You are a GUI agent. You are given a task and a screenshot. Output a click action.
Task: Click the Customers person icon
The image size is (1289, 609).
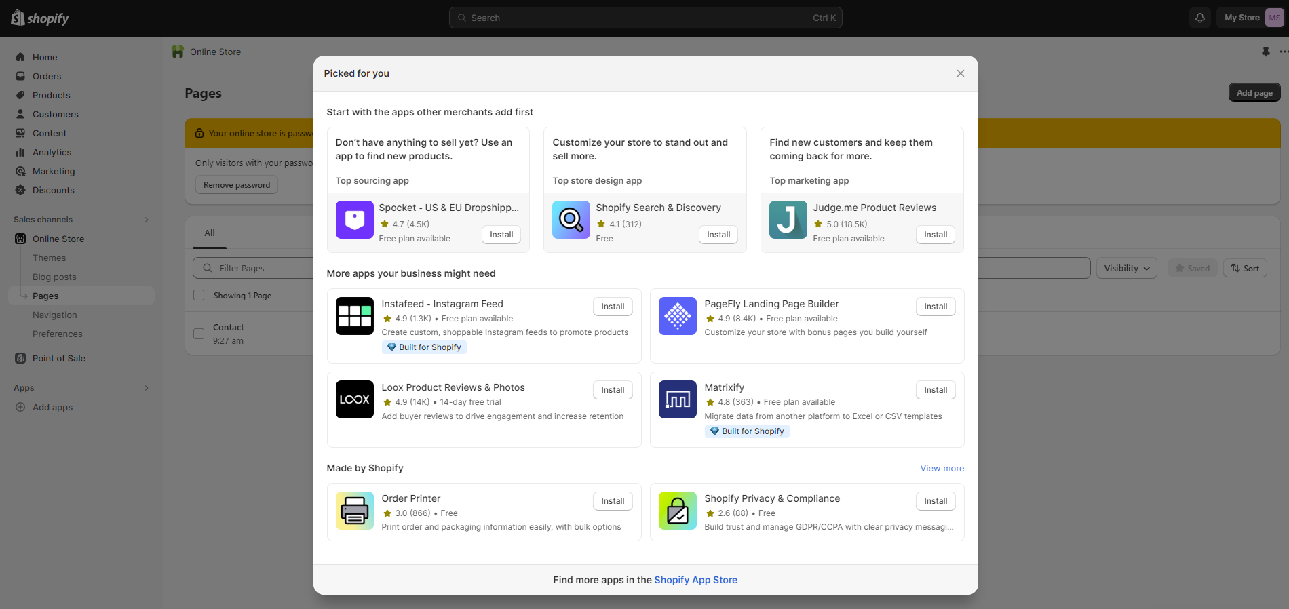click(20, 114)
